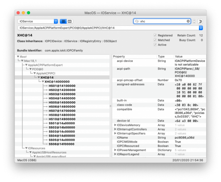Switch to list view mode icon
This screenshot has width=221, height=182.
click(63, 21)
